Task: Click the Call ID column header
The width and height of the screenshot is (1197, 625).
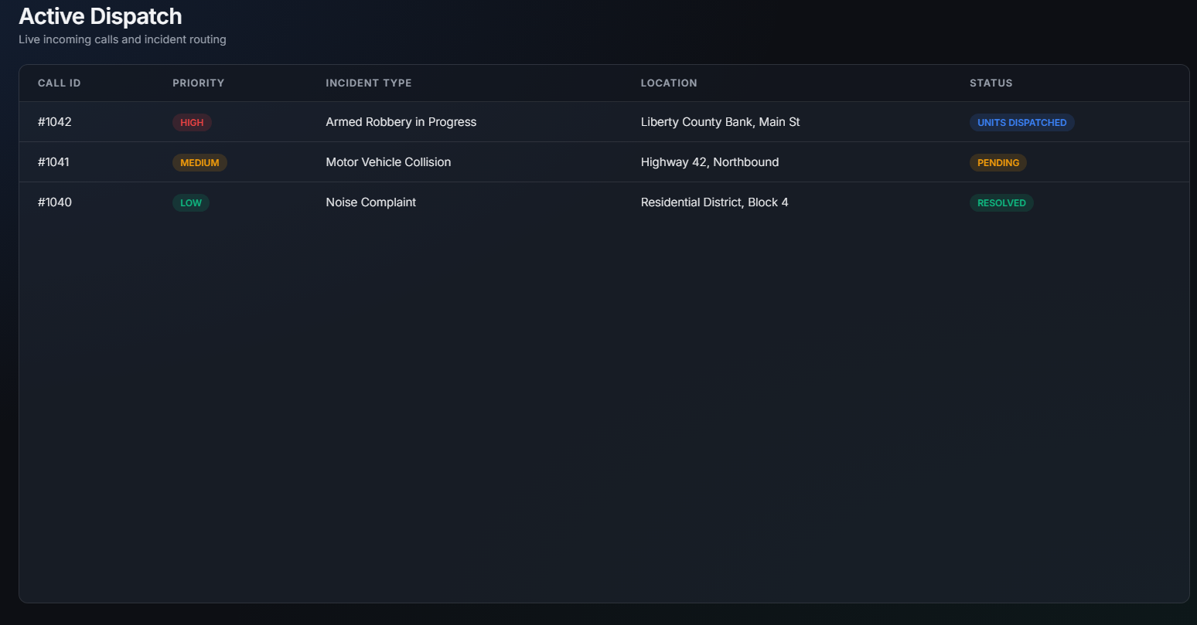Action: coord(60,83)
